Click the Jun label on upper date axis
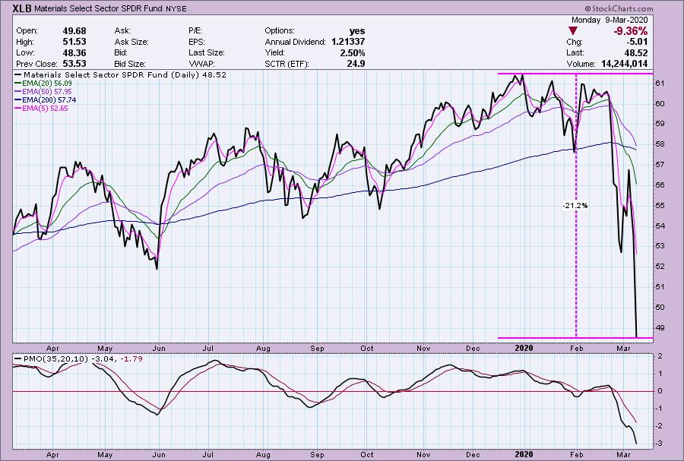This screenshot has height=461, width=684. pyautogui.click(x=159, y=349)
